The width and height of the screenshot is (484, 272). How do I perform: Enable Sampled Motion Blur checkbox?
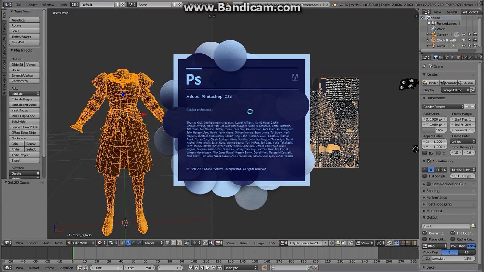tap(429, 184)
